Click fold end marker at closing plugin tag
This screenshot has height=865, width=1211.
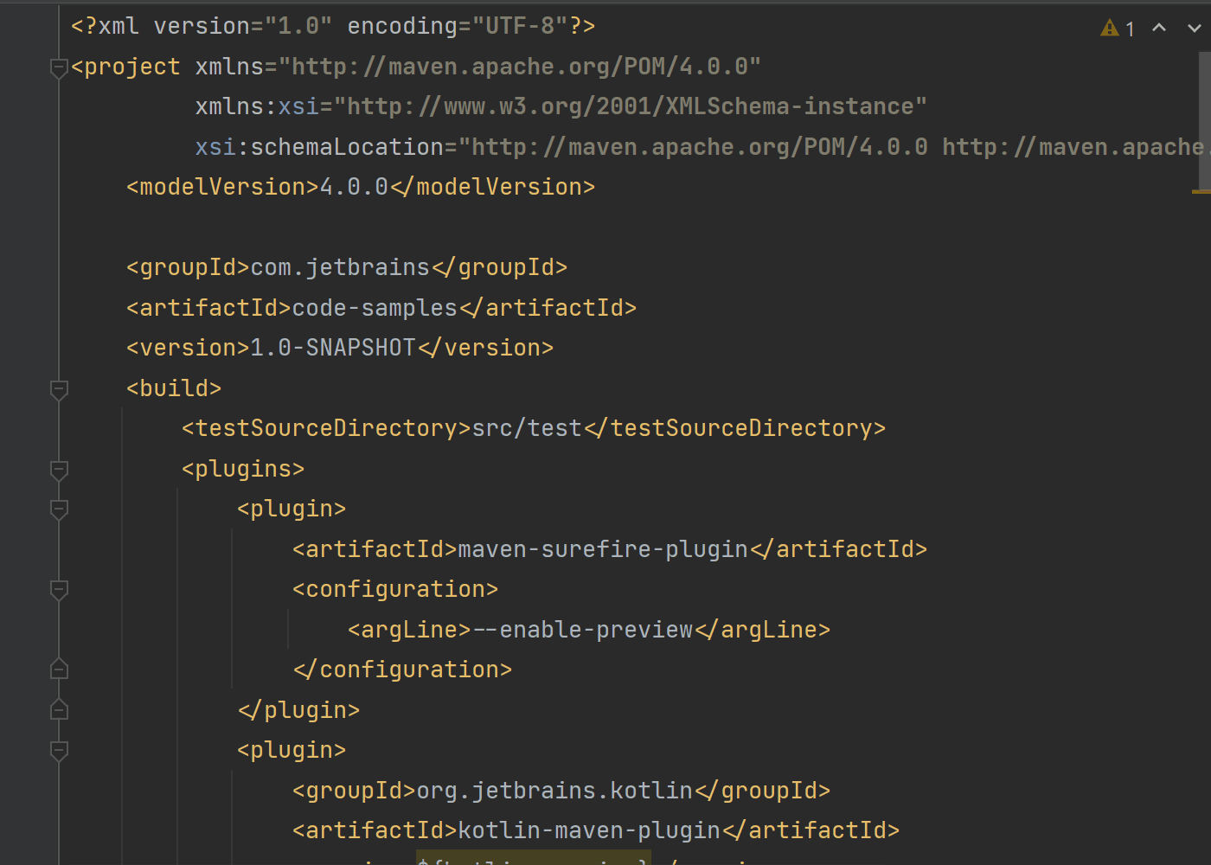click(x=59, y=710)
